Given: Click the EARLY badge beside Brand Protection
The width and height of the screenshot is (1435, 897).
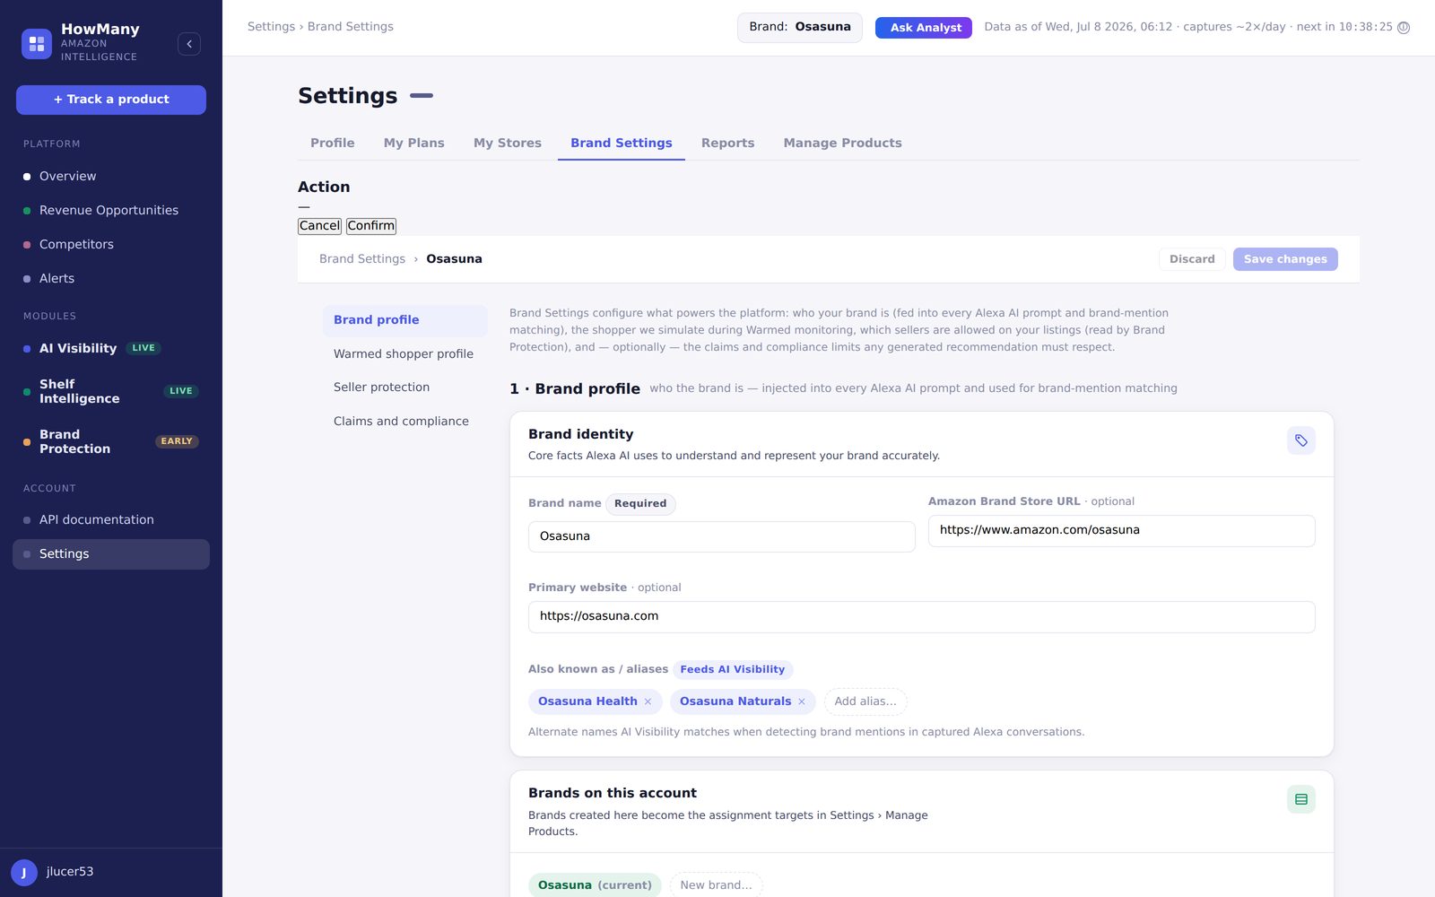Looking at the screenshot, I should click(177, 441).
